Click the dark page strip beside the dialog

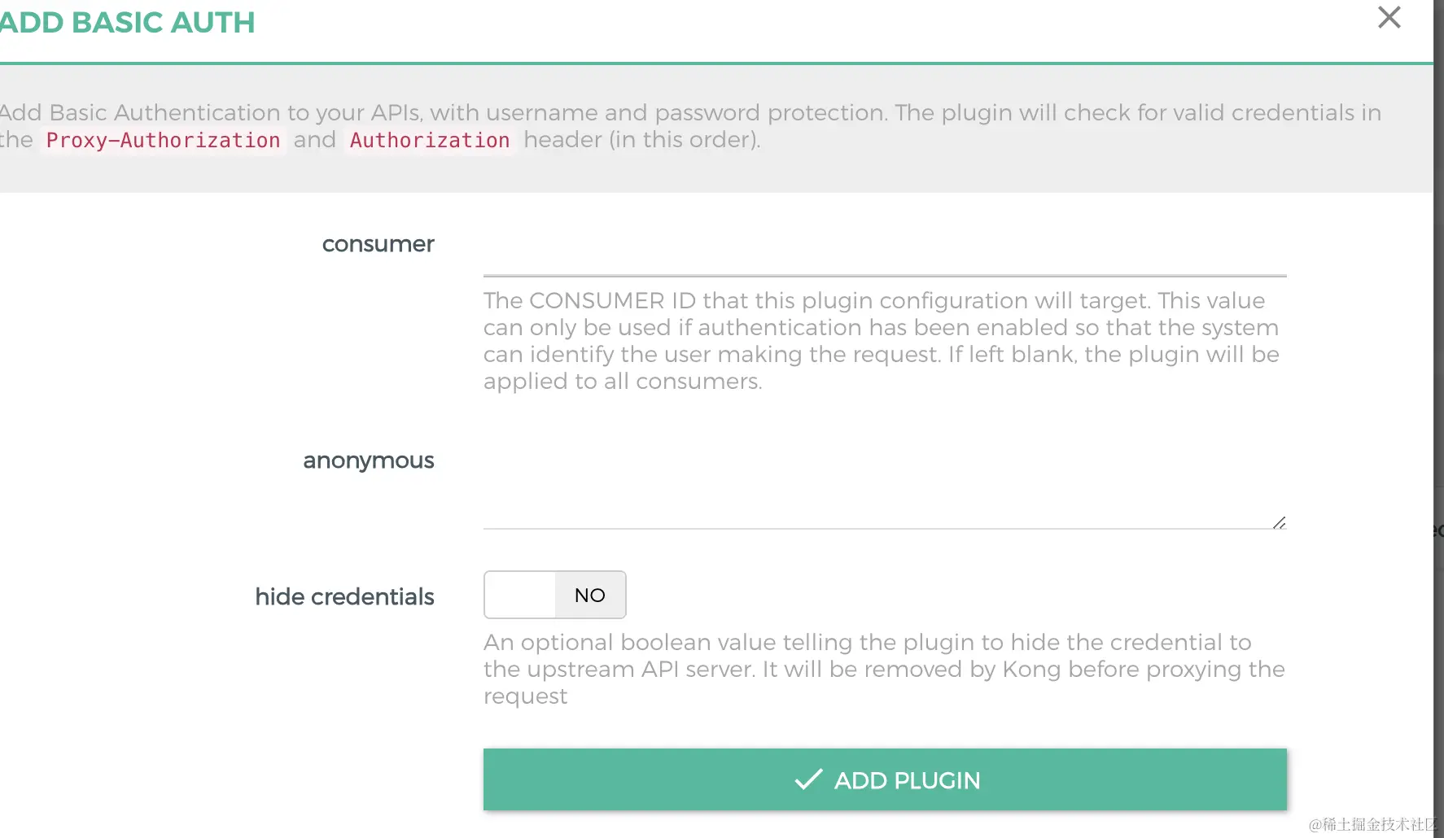coord(1438,325)
